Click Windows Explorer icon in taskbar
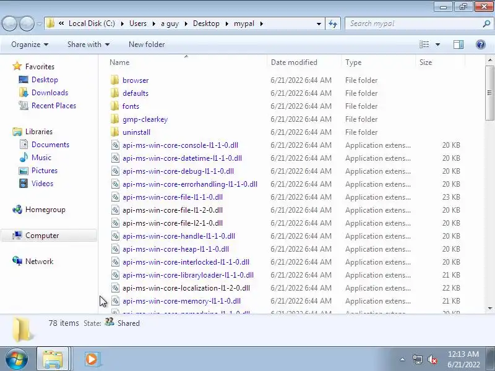 [x=53, y=359]
